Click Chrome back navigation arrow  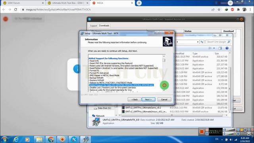pos(4,10)
